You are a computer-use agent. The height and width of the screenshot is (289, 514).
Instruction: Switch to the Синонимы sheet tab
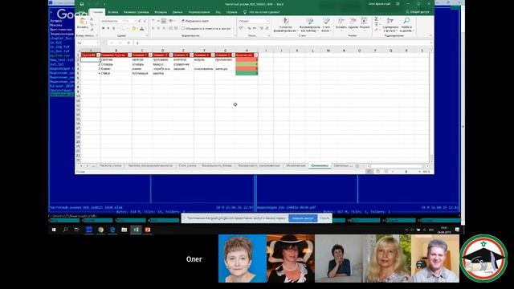coord(320,166)
